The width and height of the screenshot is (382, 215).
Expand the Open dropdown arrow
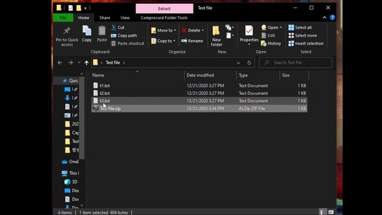click(281, 27)
